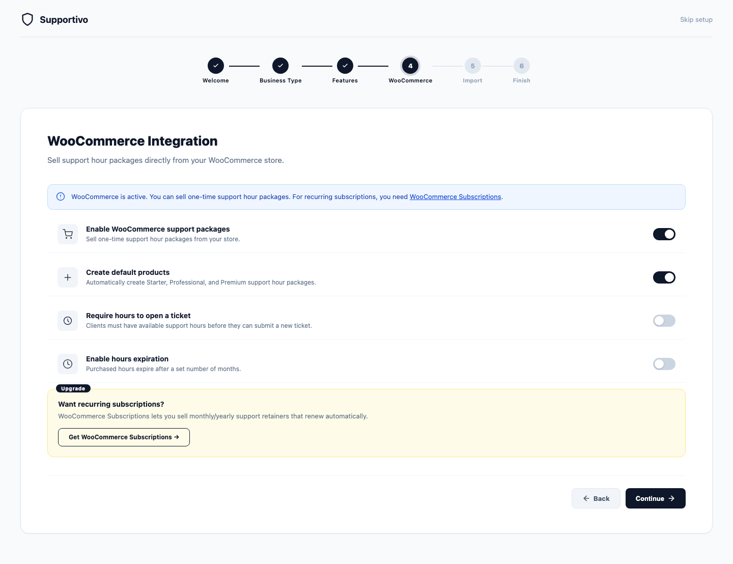Screen dimensions: 733x564
Task: Click the completed Features step checkmark
Action: click(x=345, y=66)
